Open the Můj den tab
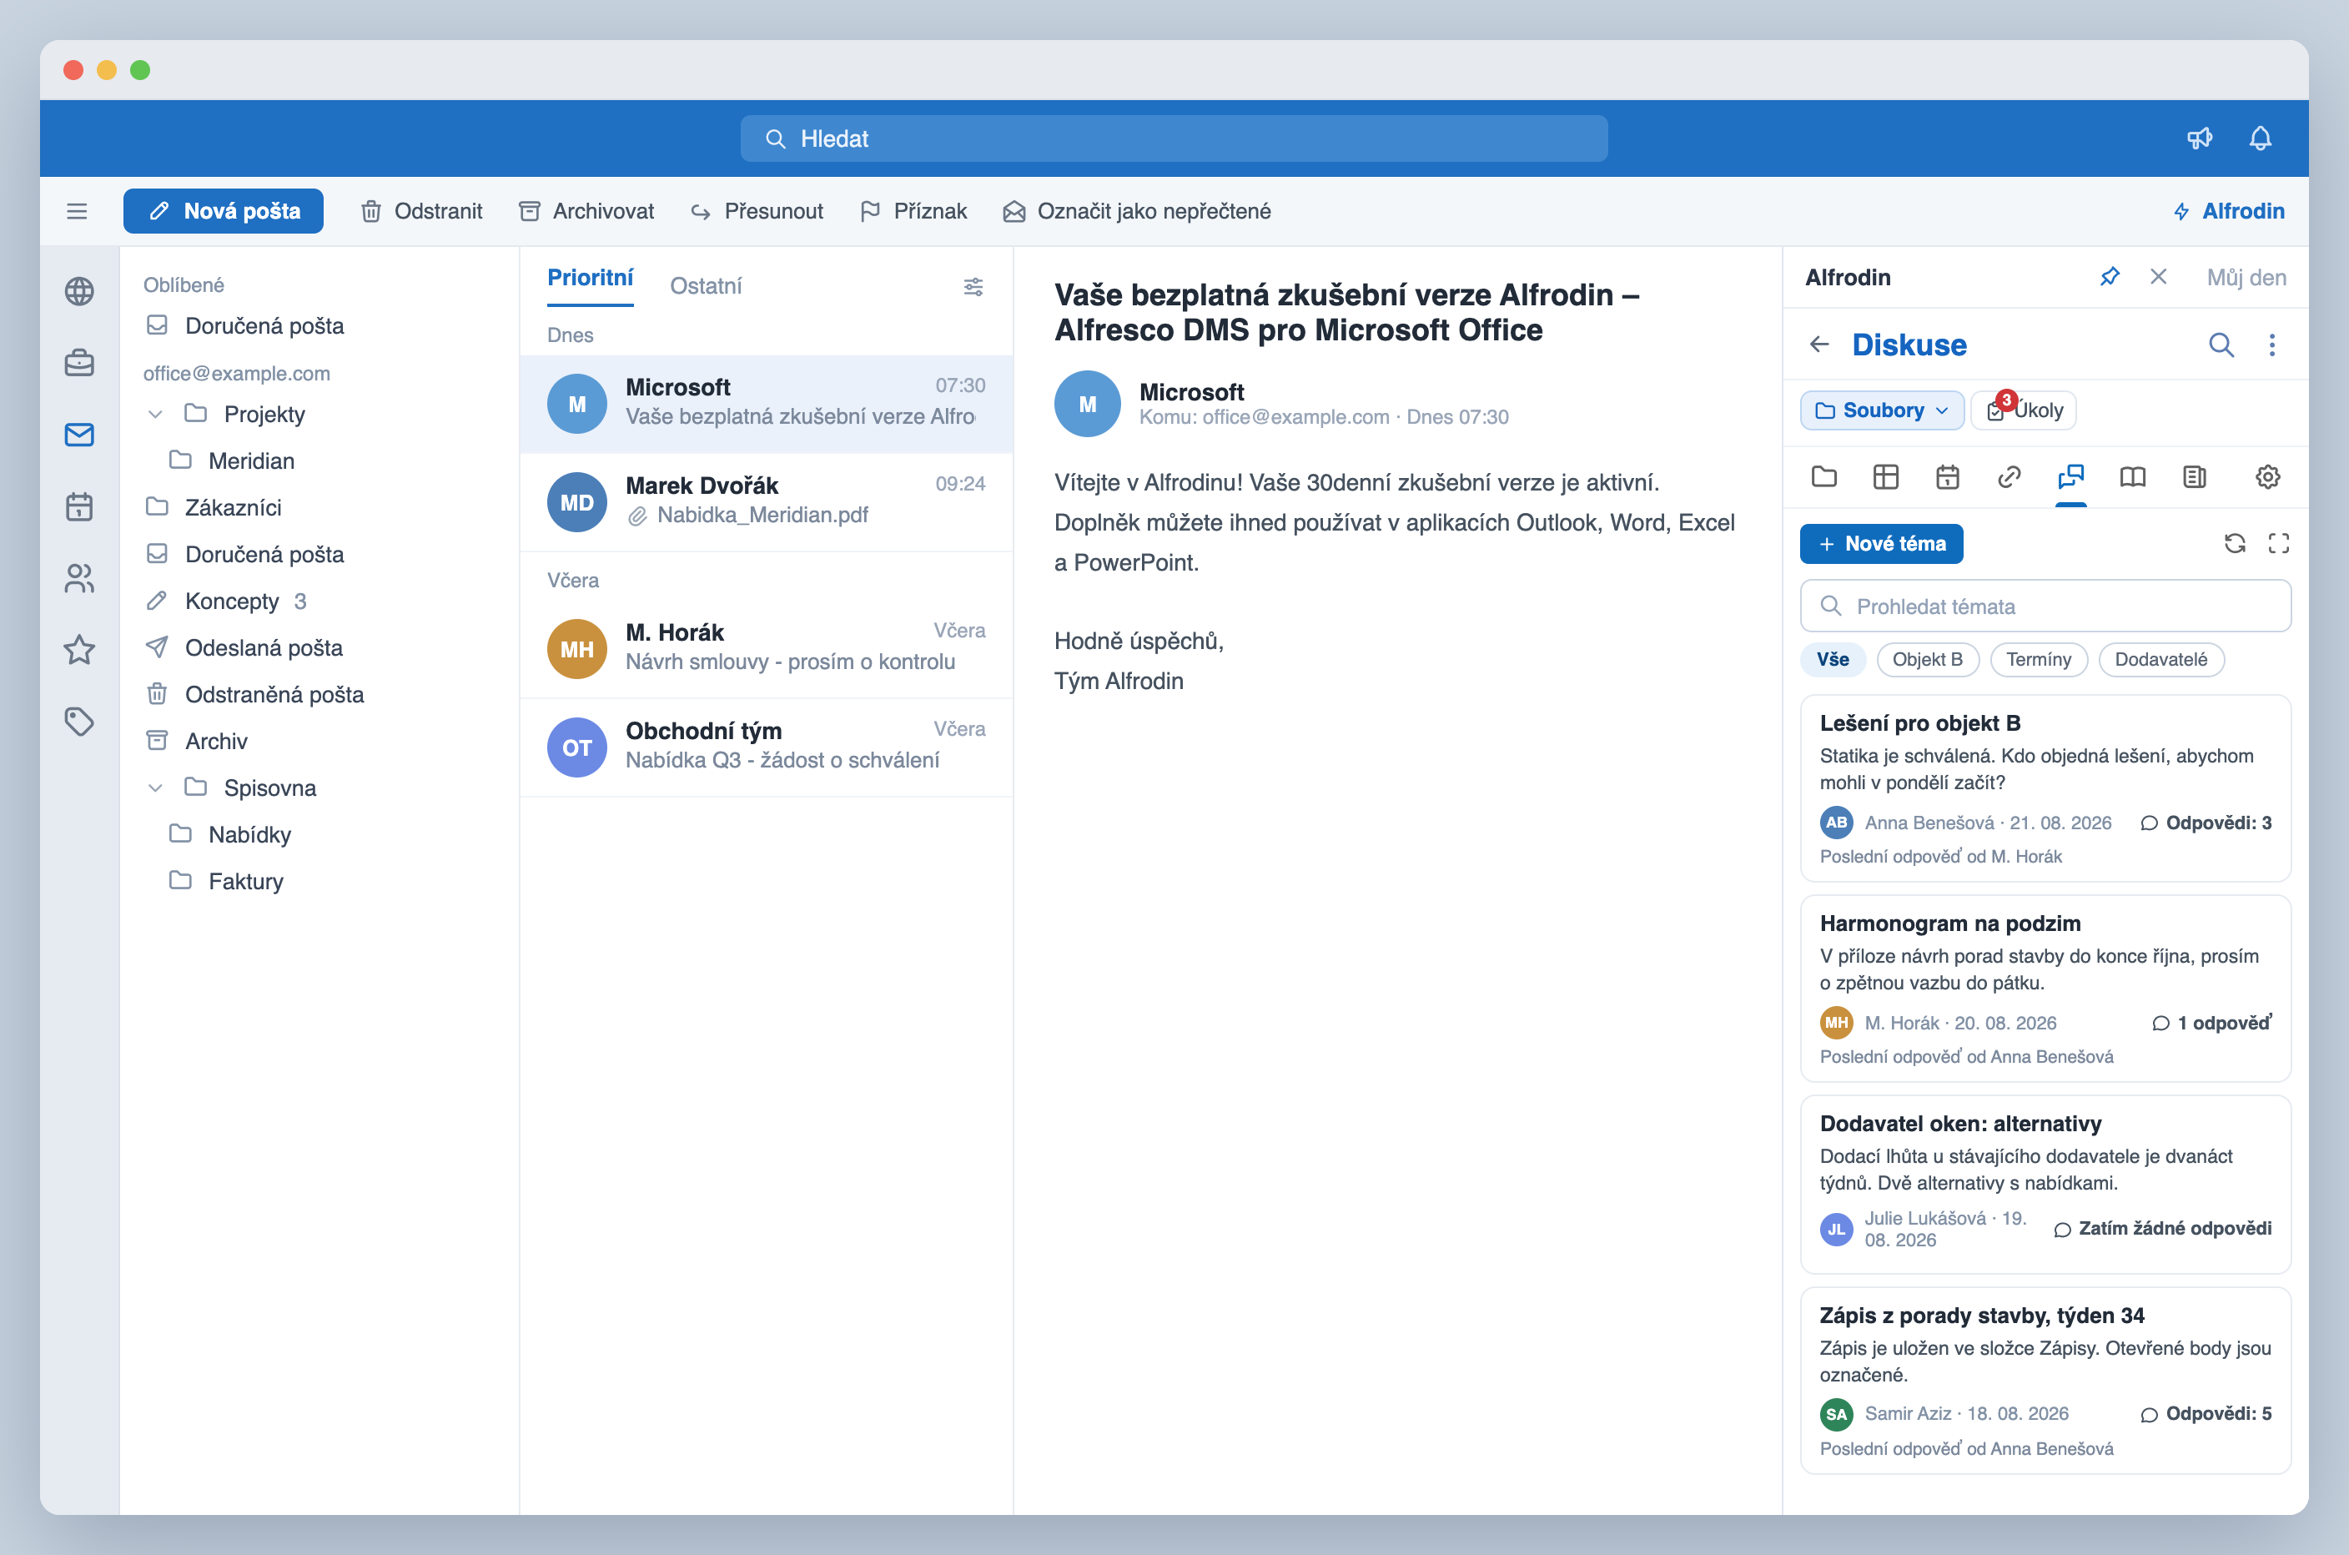The image size is (2349, 1555). pos(2246,278)
